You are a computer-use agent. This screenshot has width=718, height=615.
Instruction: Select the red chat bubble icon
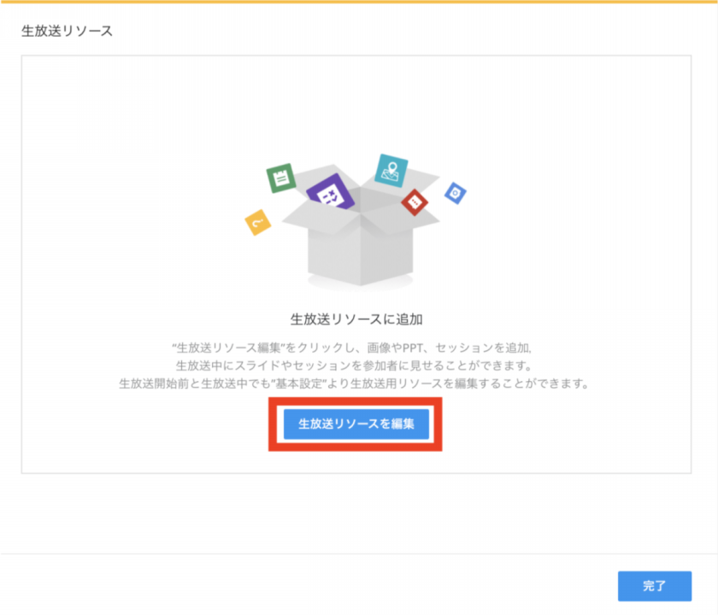click(x=415, y=202)
